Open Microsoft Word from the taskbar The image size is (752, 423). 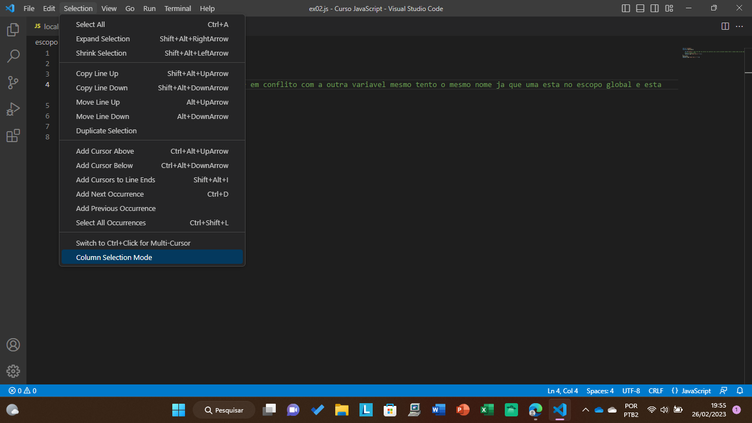pyautogui.click(x=439, y=410)
